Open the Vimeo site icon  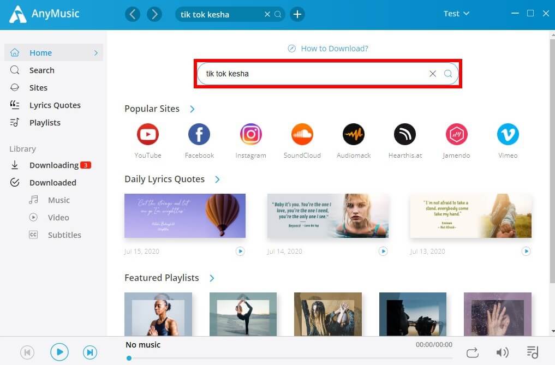click(x=508, y=135)
